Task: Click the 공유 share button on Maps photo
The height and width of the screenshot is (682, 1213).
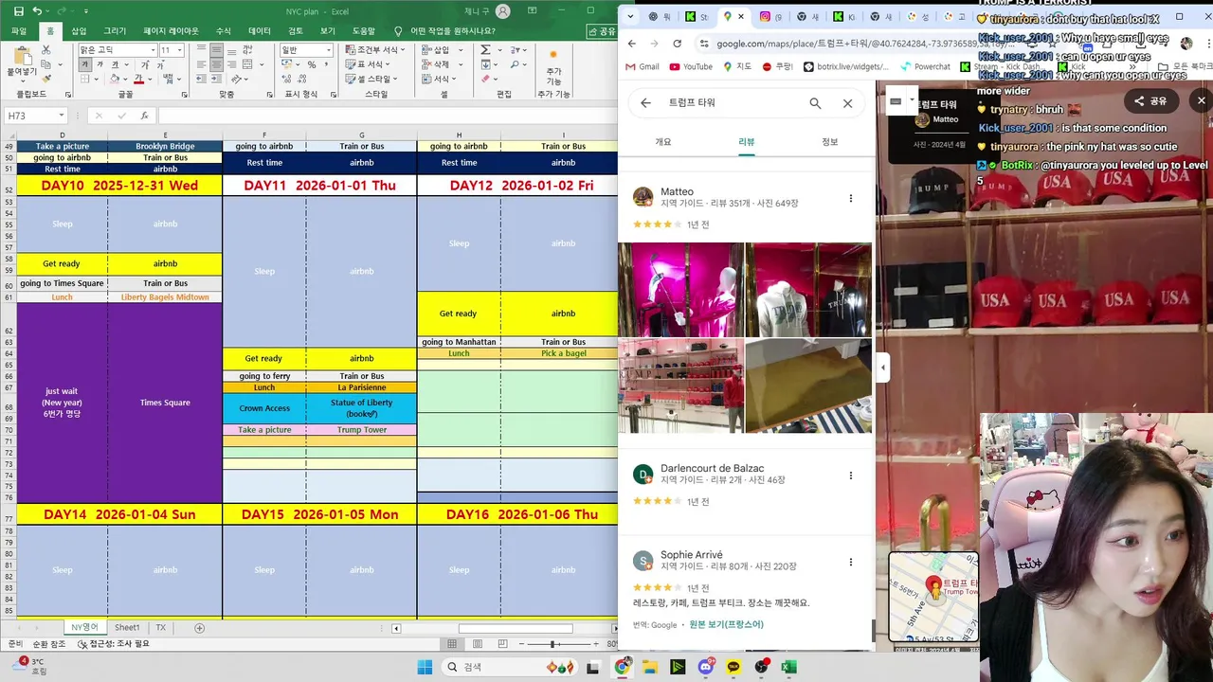Action: coord(1152,100)
